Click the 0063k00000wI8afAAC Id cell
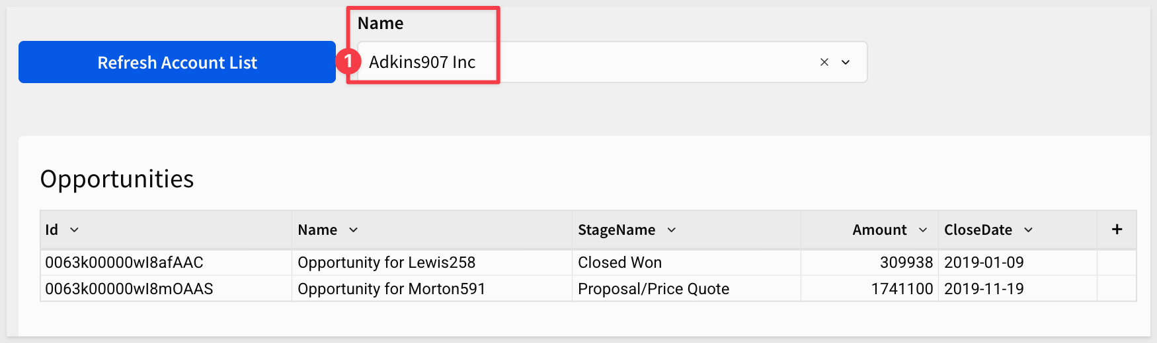 click(x=124, y=263)
